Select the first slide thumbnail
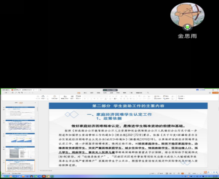 (20, 112)
